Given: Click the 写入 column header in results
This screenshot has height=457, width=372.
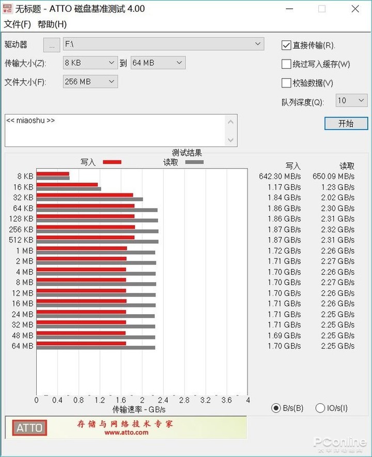Looking at the screenshot, I should coord(293,166).
